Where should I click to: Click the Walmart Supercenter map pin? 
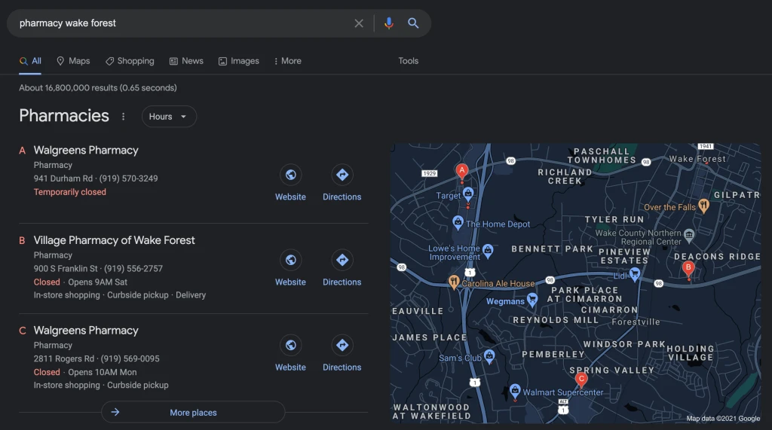514,391
